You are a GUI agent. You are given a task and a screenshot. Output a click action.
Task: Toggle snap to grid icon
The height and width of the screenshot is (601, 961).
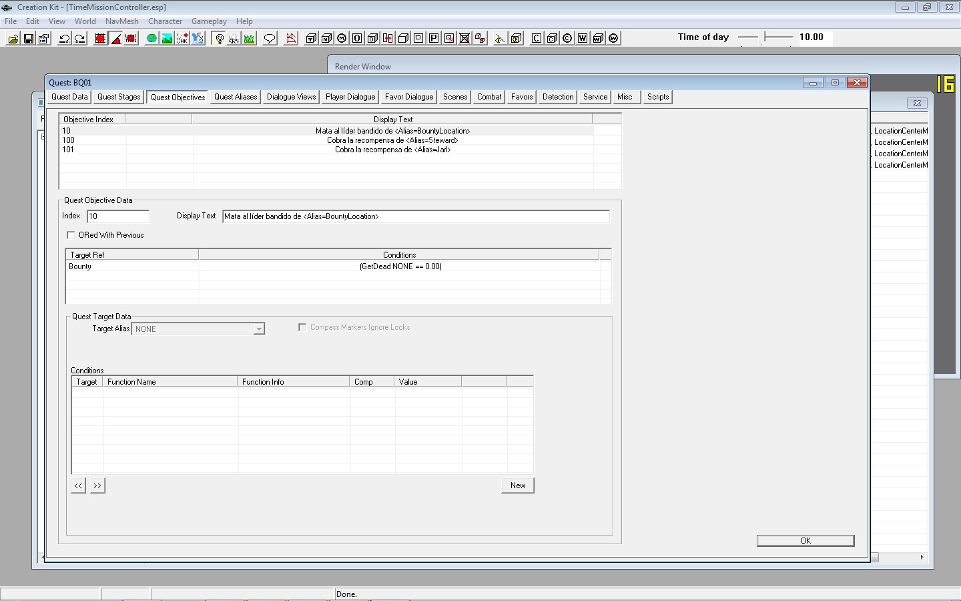click(x=100, y=38)
